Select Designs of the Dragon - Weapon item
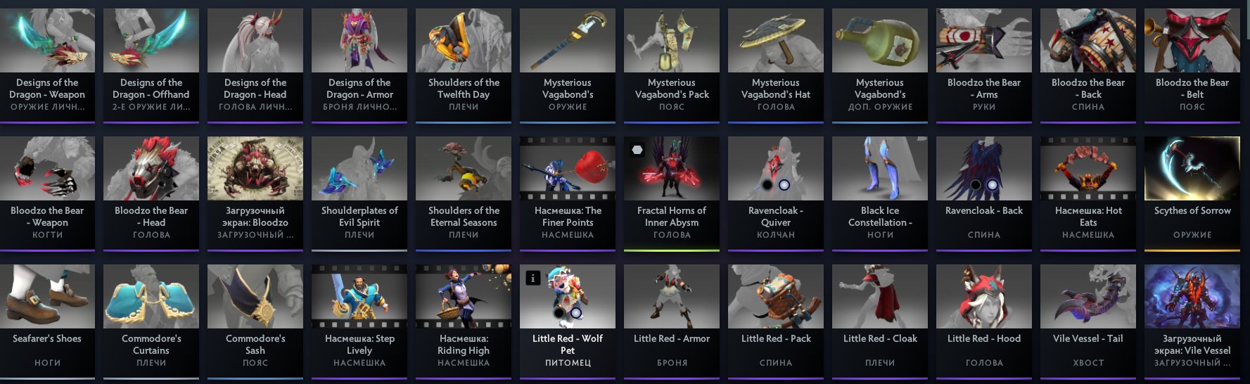This screenshot has height=384, width=1250. (x=47, y=66)
